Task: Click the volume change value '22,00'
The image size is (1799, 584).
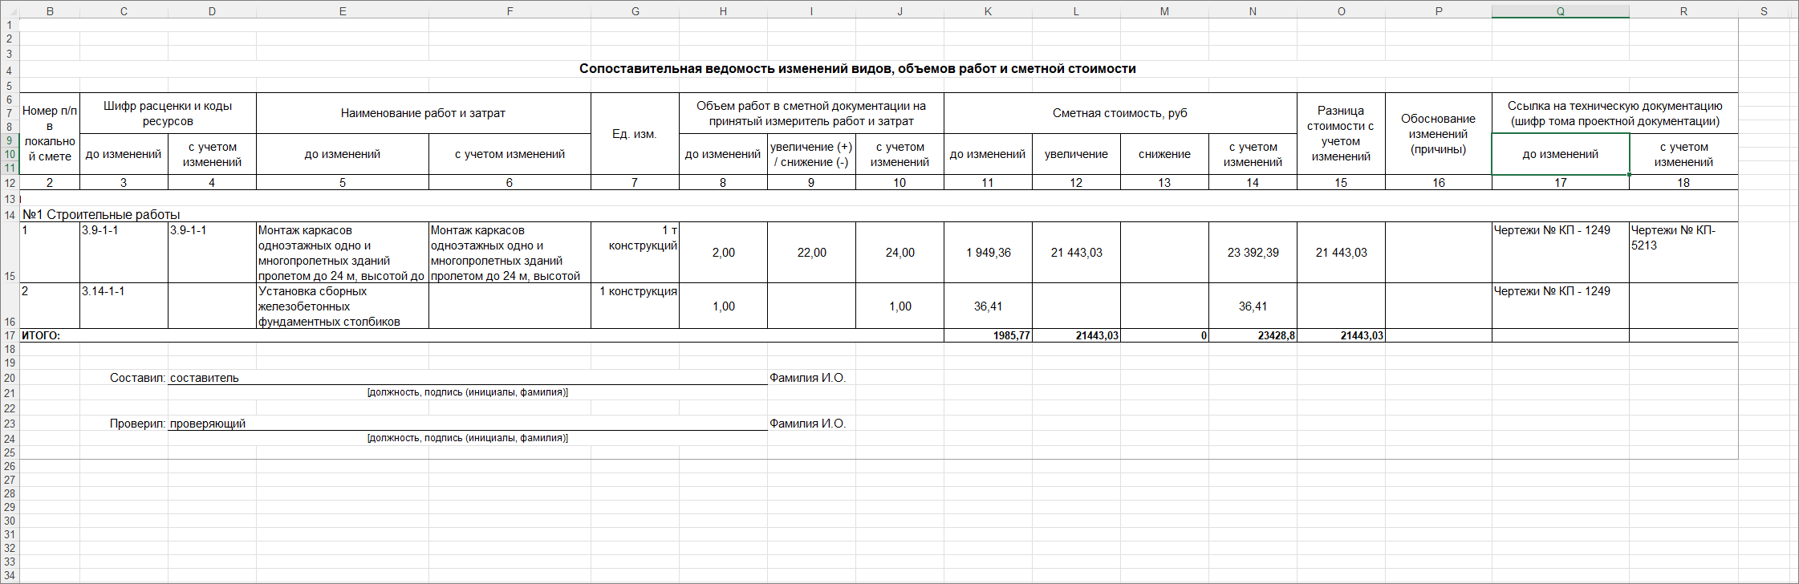Action: (x=811, y=253)
